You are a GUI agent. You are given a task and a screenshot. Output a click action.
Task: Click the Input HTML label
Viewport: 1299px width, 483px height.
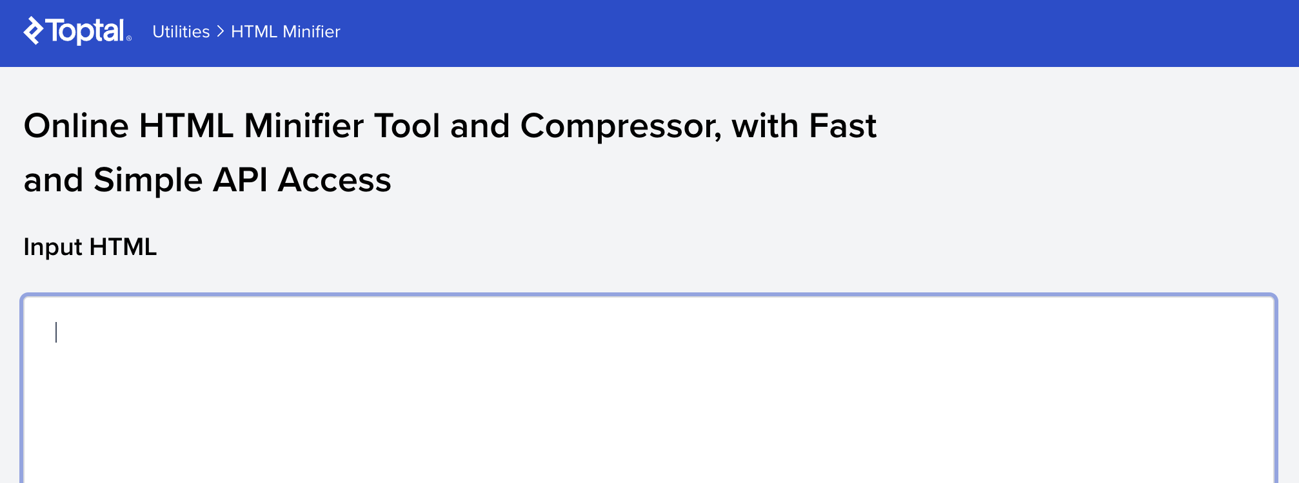pos(90,247)
